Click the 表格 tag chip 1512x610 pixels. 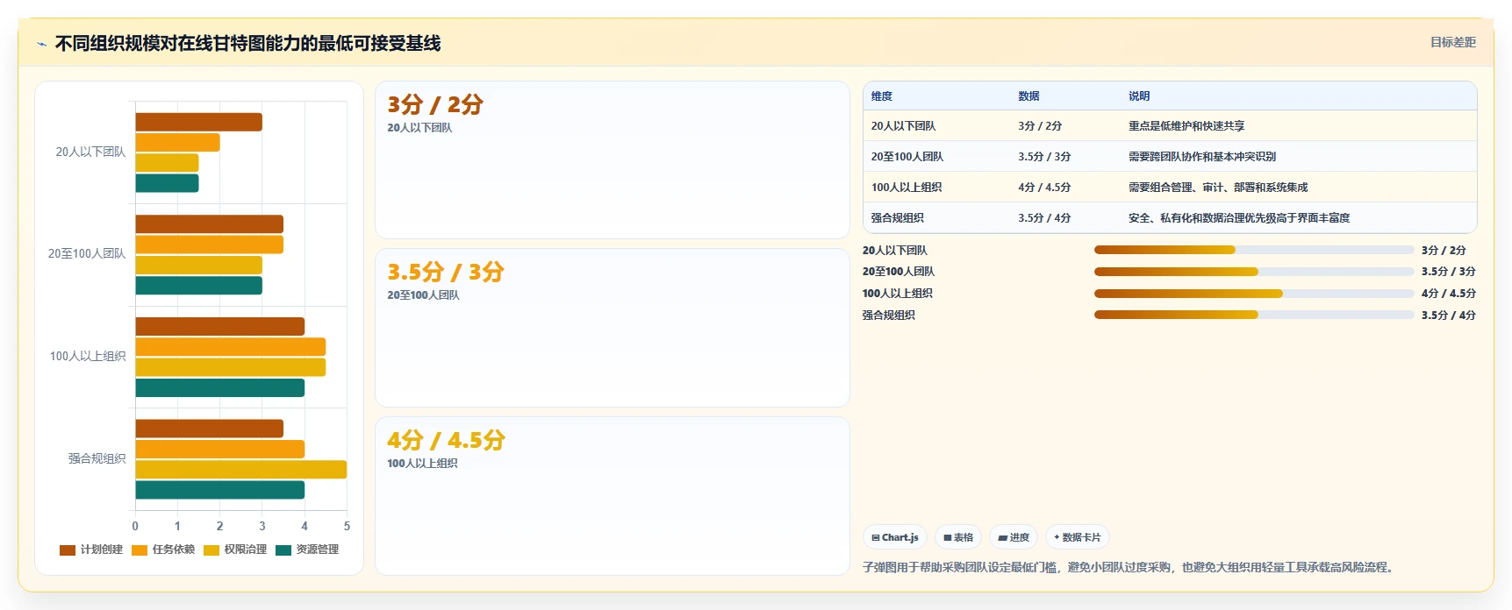[x=958, y=537]
